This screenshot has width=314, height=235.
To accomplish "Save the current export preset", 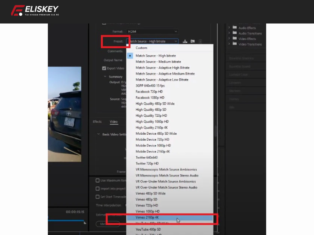I will [184, 41].
